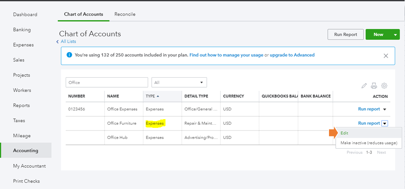Dismiss the account usage banner with X
This screenshot has height=189, width=405.
click(386, 56)
